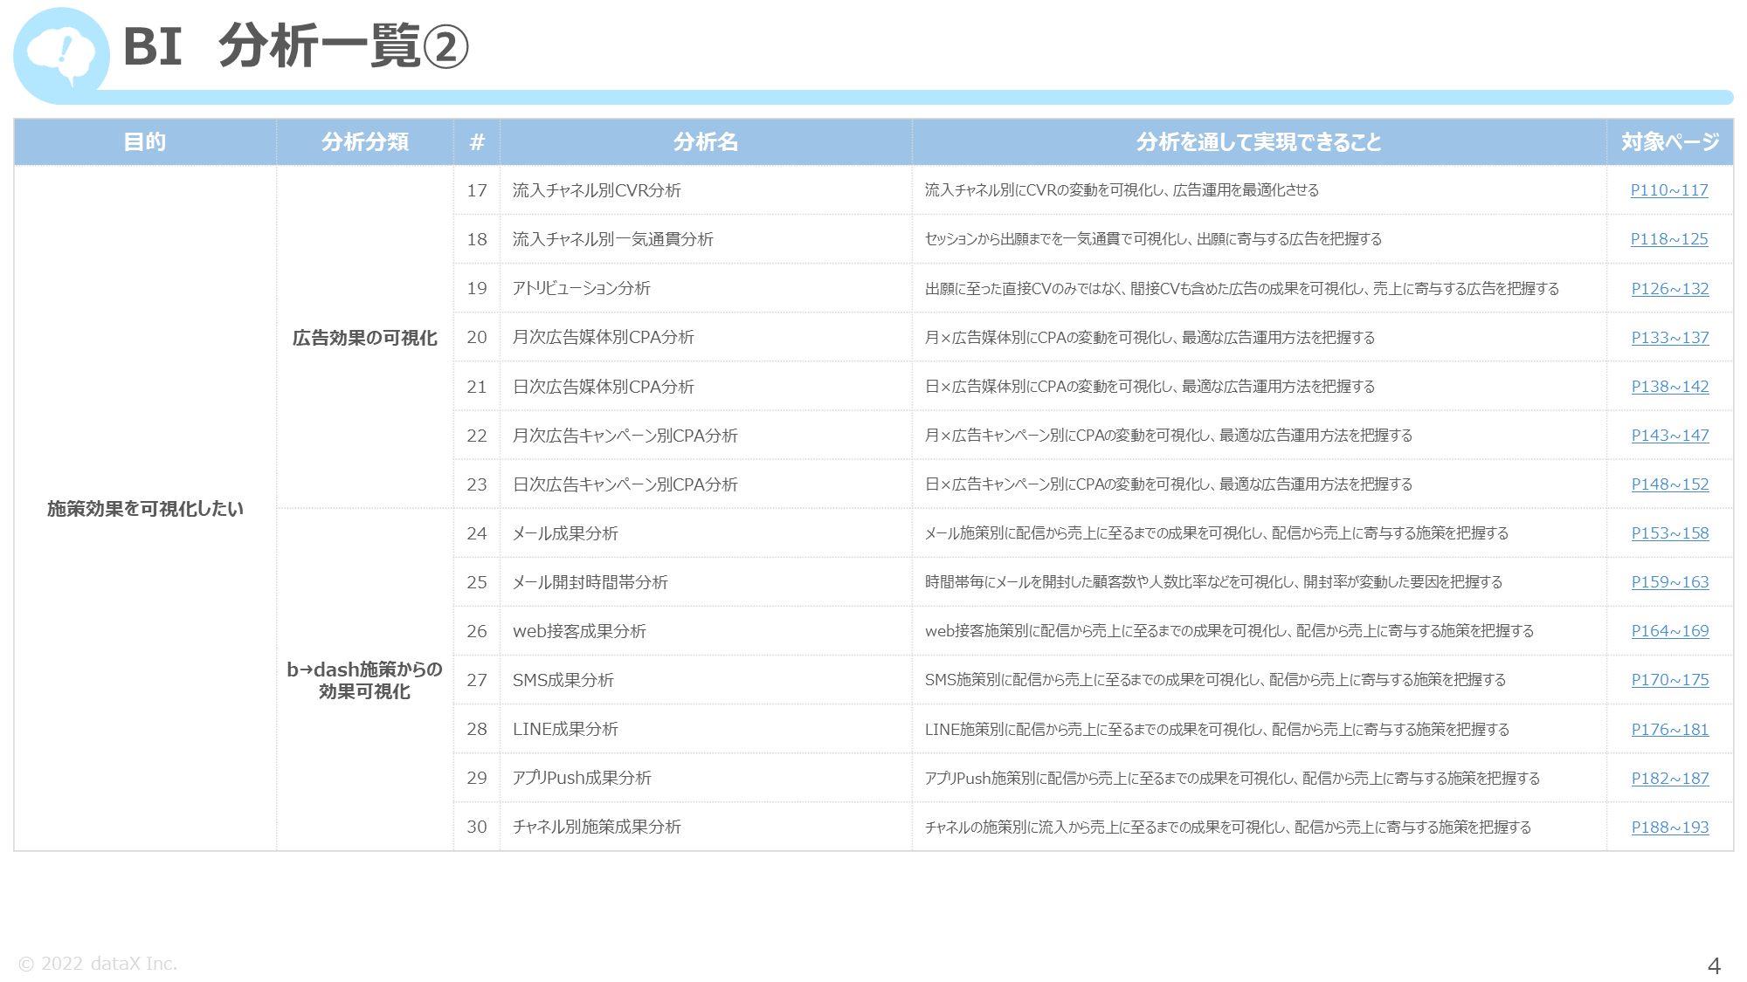Screen dimensions: 1747x982
Task: Select 日次広告キャンペーン別CPA分析 row name
Action: tap(625, 484)
